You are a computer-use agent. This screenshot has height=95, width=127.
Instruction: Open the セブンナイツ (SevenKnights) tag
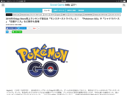tap(76, 15)
